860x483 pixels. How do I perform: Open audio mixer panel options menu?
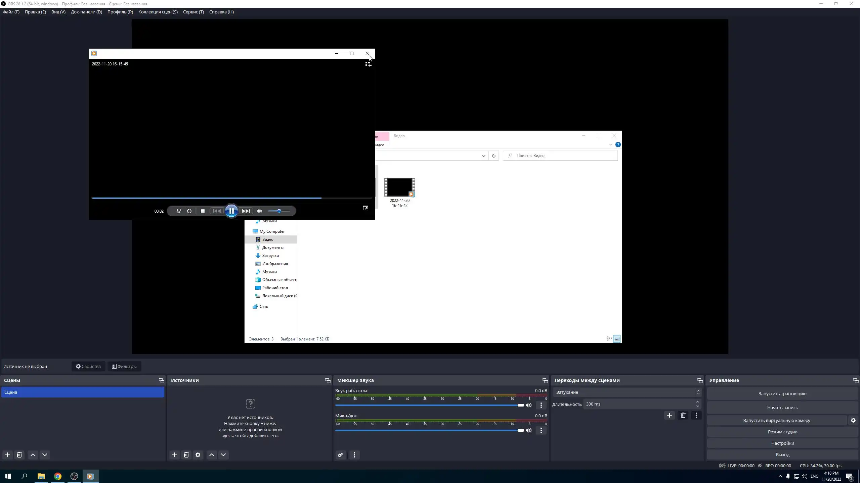coord(354,455)
